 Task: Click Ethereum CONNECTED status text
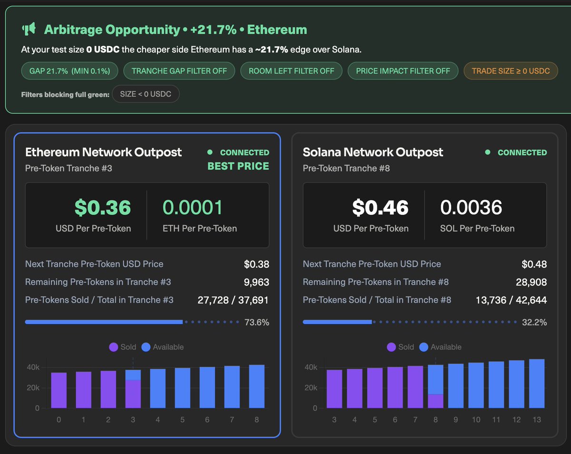tap(245, 153)
